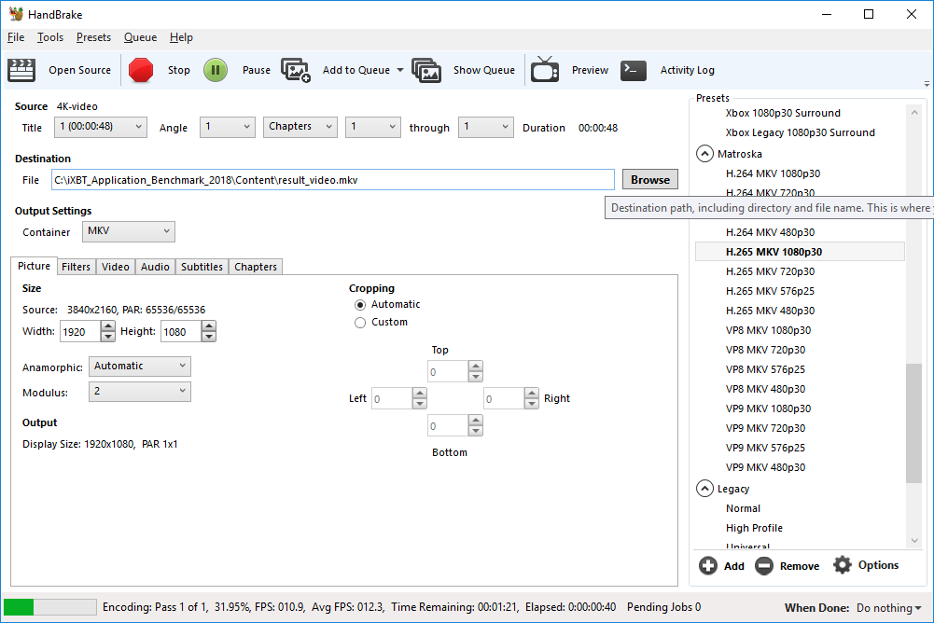The width and height of the screenshot is (934, 623).
Task: Open the end chapter dropdown after through
Action: (486, 127)
